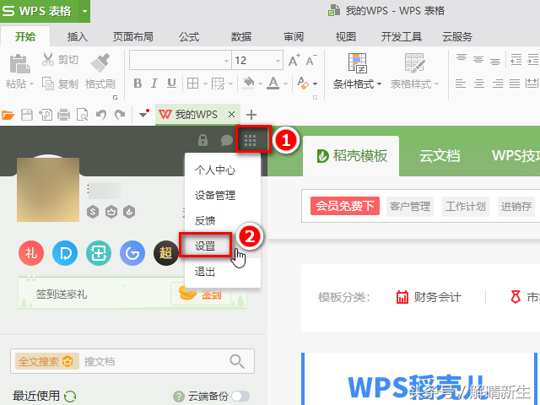Open the WPS 表格 application menu arrow
The image size is (540, 405).
[84, 11]
